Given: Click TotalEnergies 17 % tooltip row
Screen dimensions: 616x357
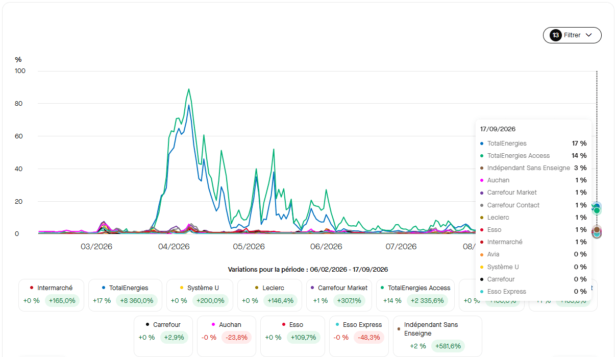Looking at the screenshot, I should (x=533, y=144).
